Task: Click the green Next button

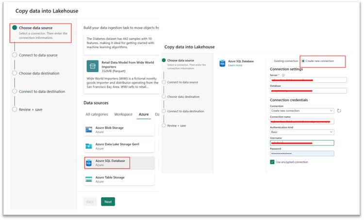Action: coord(108,202)
